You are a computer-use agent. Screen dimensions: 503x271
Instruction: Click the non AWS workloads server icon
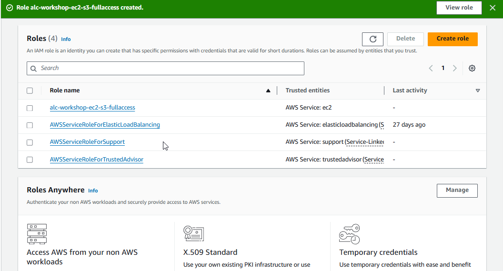[x=37, y=234]
